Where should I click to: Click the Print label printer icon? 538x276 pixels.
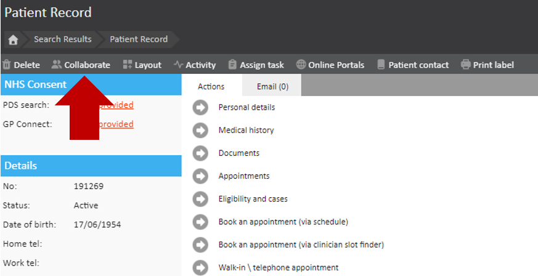pos(466,65)
